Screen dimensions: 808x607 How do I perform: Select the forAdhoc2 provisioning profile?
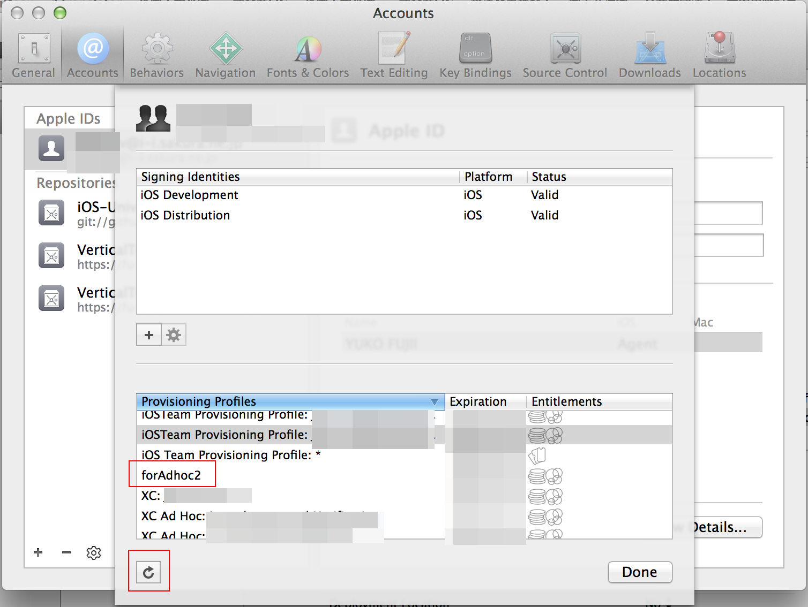pos(171,474)
